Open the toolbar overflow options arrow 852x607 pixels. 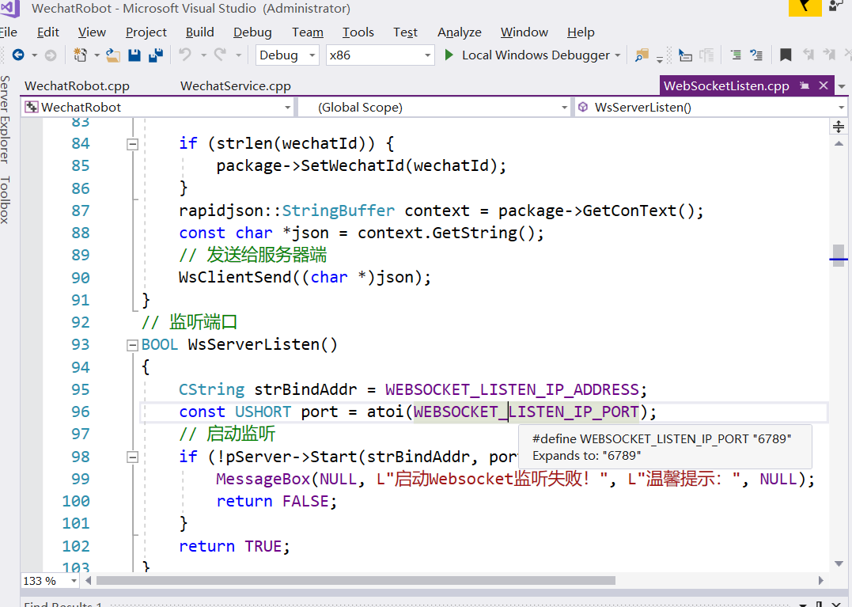[659, 59]
